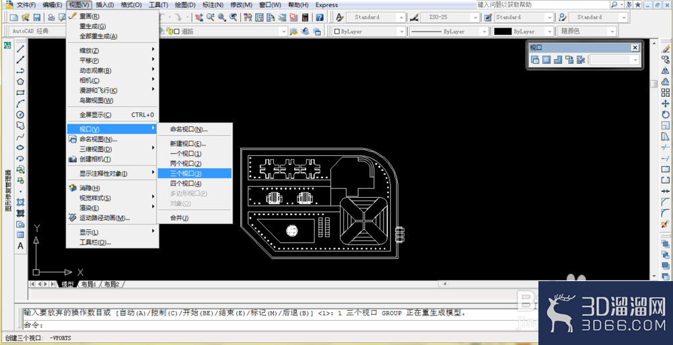Switch to the 模型 tab
Image resolution: width=673 pixels, height=345 pixels.
click(x=67, y=284)
